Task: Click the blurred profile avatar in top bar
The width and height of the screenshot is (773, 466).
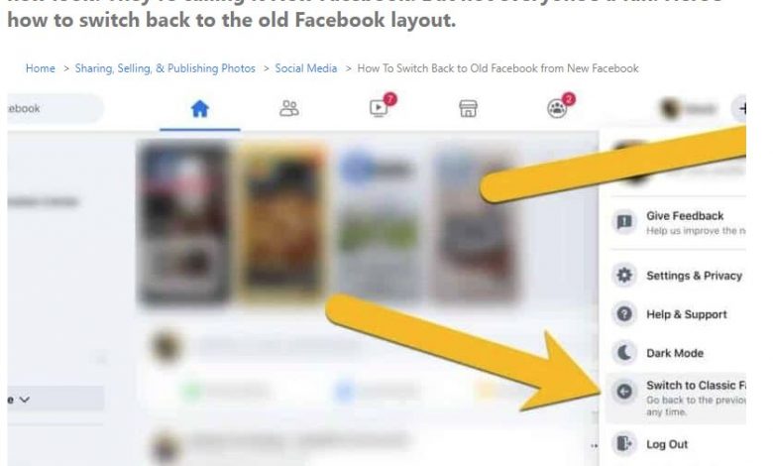Action: [671, 108]
